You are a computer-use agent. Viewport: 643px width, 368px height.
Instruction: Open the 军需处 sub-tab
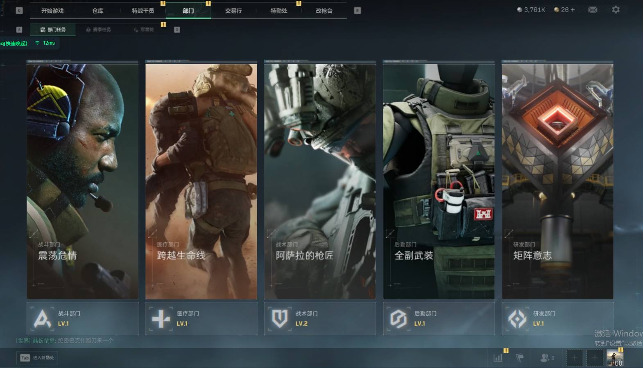(144, 29)
